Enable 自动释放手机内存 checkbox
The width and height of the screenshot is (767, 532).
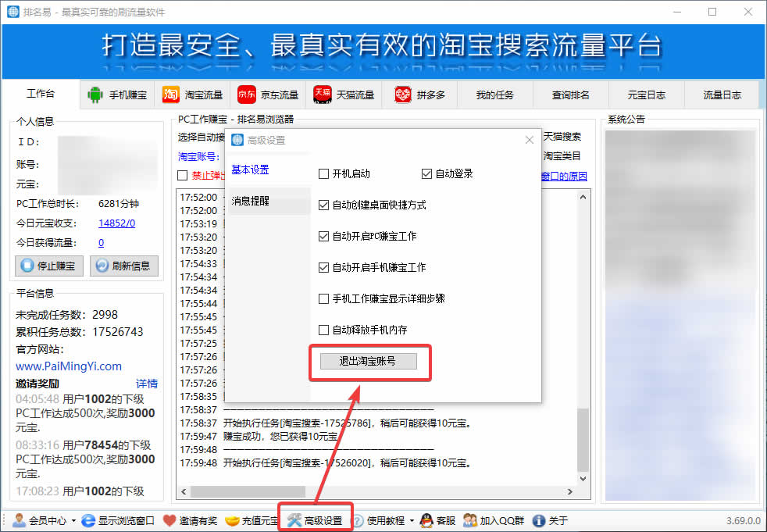[x=323, y=330]
